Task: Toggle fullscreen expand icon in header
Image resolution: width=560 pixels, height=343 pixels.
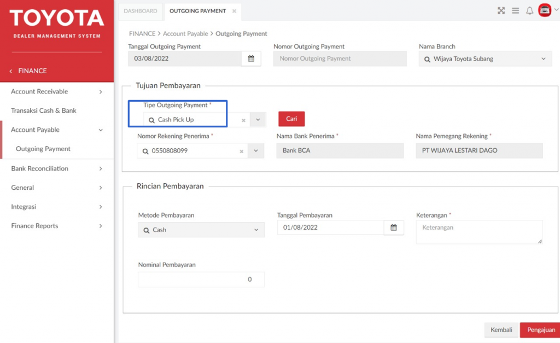Action: (x=501, y=11)
